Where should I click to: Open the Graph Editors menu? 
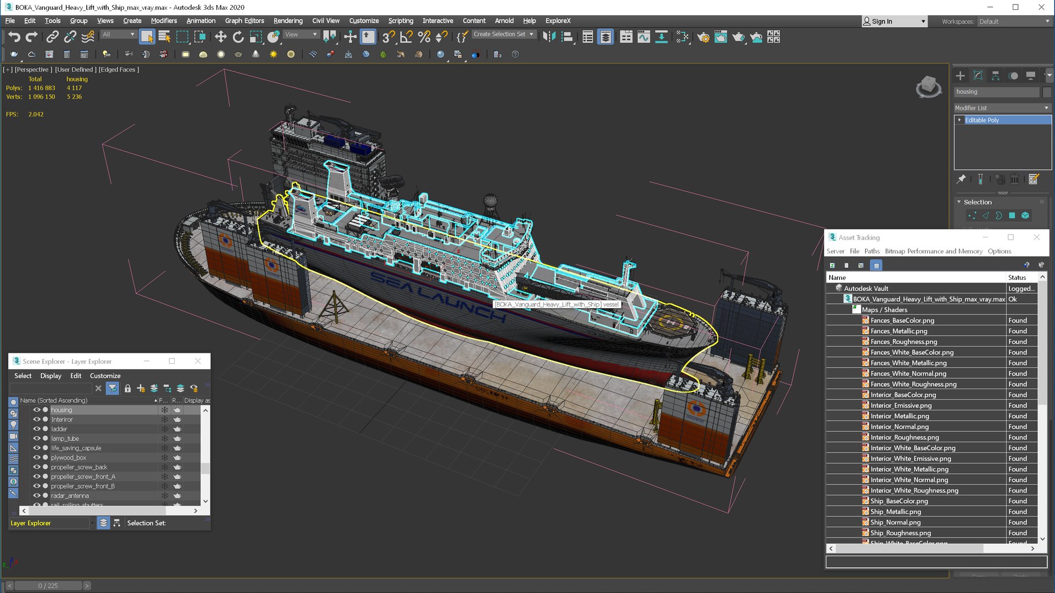pyautogui.click(x=245, y=20)
